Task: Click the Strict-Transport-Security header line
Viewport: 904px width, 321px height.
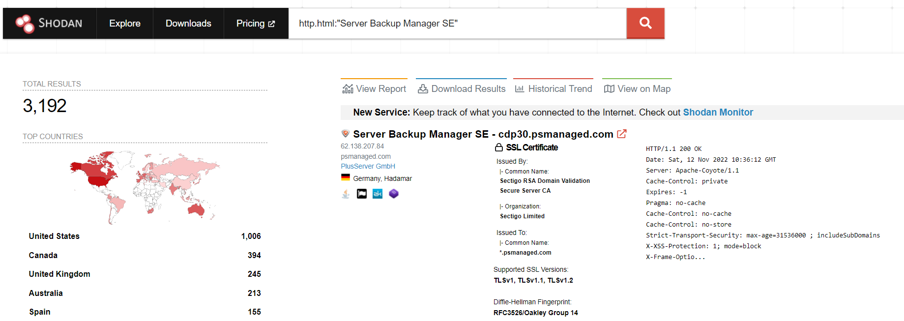Action: coord(763,235)
